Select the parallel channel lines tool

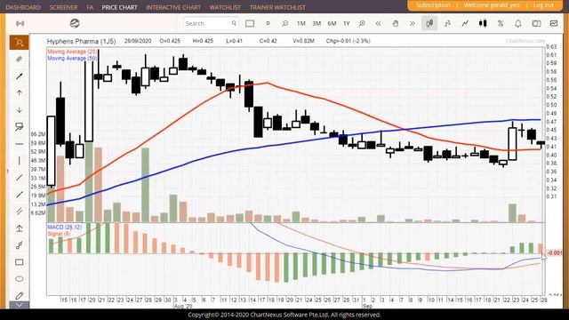20,212
